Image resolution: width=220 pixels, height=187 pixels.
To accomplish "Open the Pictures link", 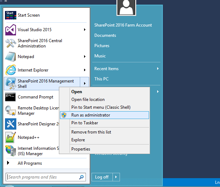I will click(x=102, y=46).
